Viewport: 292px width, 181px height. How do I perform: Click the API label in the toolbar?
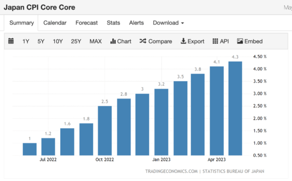pyautogui.click(x=224, y=41)
